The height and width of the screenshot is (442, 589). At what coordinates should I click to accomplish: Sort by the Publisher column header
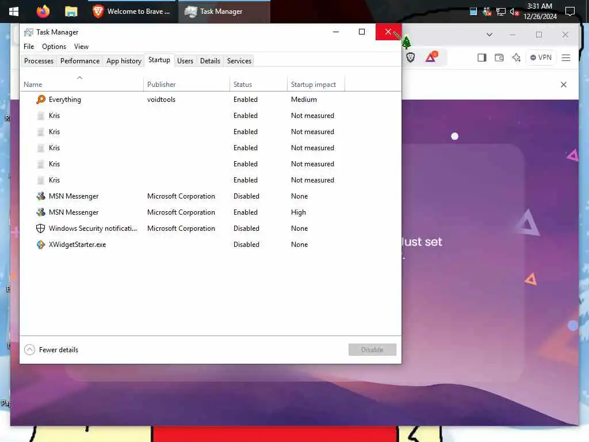(x=186, y=83)
